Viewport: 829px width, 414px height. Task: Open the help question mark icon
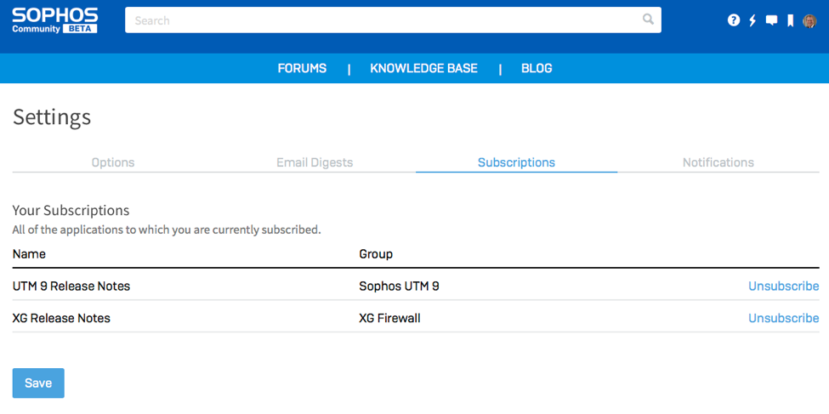(733, 20)
